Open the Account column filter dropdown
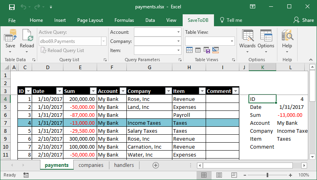 pyautogui.click(x=123, y=91)
